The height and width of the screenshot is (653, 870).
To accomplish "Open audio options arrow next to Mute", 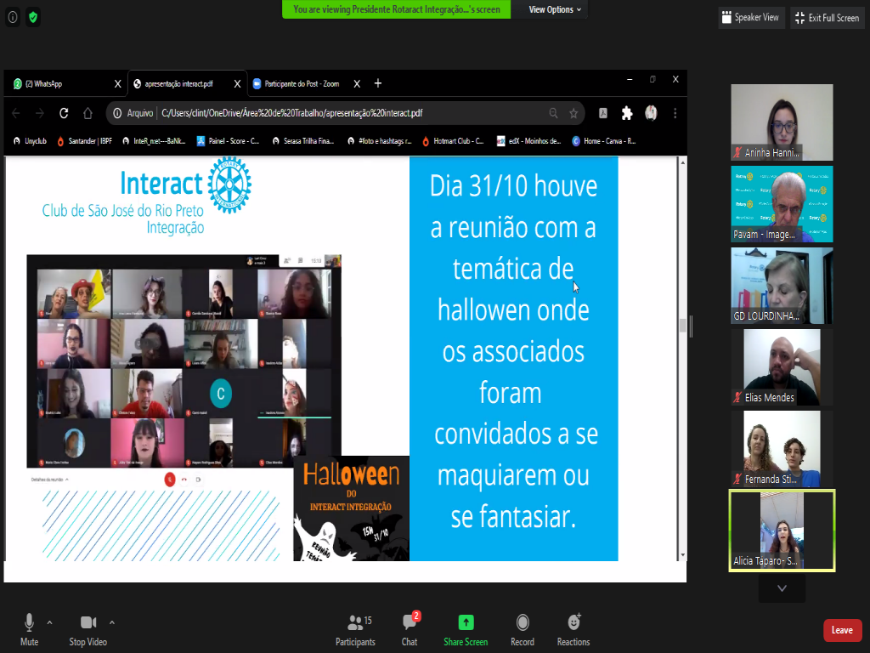I will click(49, 622).
